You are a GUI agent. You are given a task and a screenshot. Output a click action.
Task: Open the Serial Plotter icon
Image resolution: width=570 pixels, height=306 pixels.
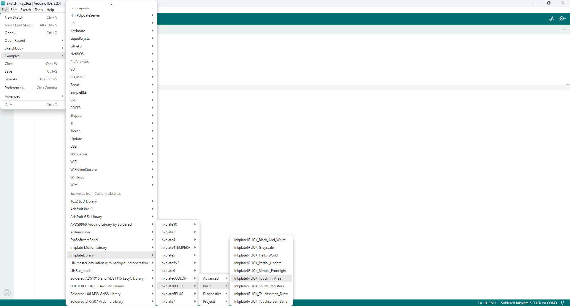click(552, 19)
